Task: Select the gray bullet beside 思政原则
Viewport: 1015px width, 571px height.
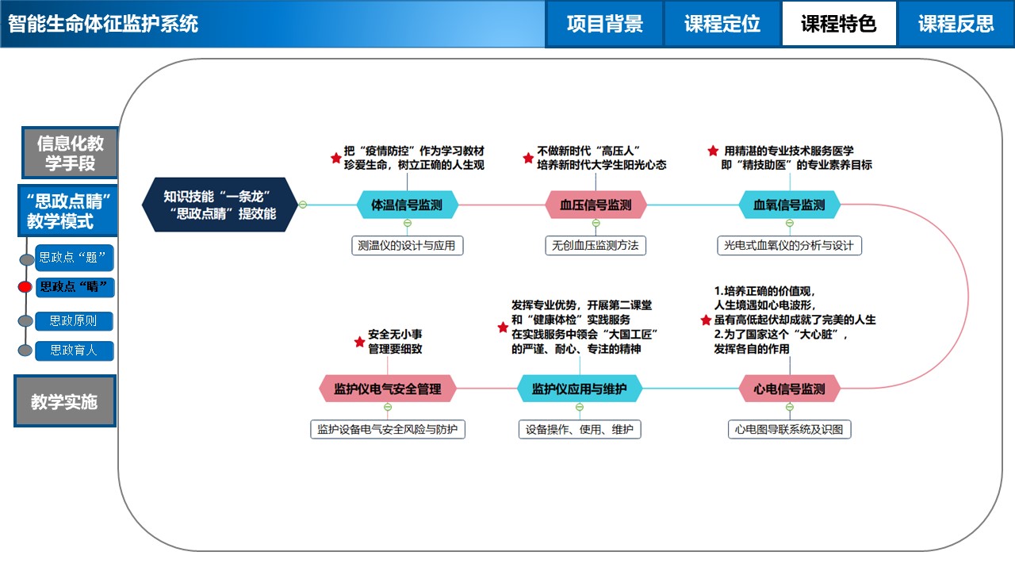Action: [25, 321]
